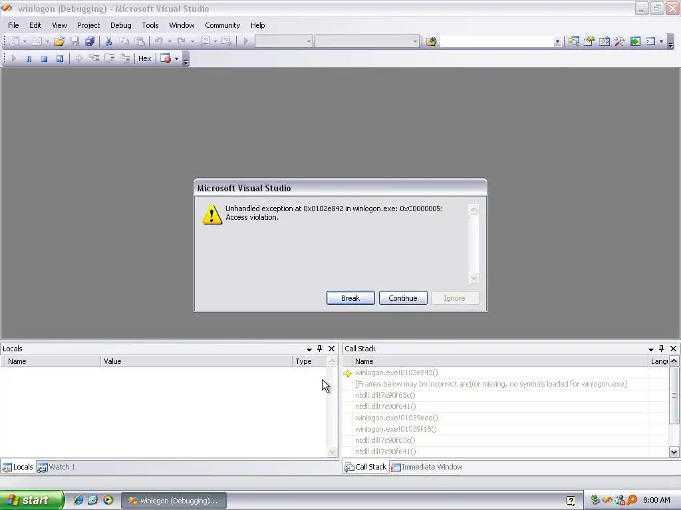Open the Command Window toolbar icon

point(650,41)
